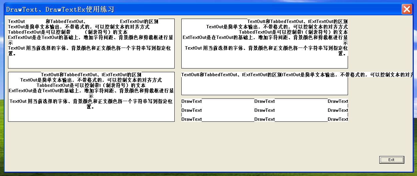Click 'TextOut是简单文本输出' line in the right-aligned box
417x176 pixels.
tap(277, 27)
